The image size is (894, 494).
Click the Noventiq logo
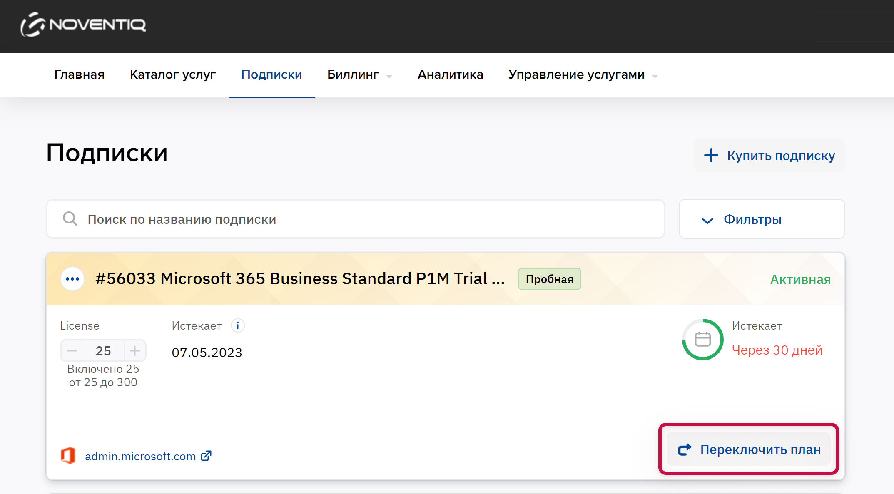[x=83, y=25]
